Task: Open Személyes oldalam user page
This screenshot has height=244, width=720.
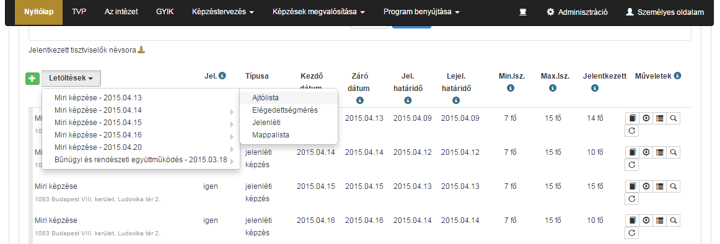Action: point(665,12)
